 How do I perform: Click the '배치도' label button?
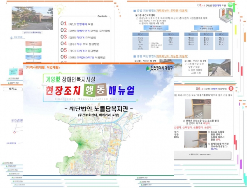point(13,89)
